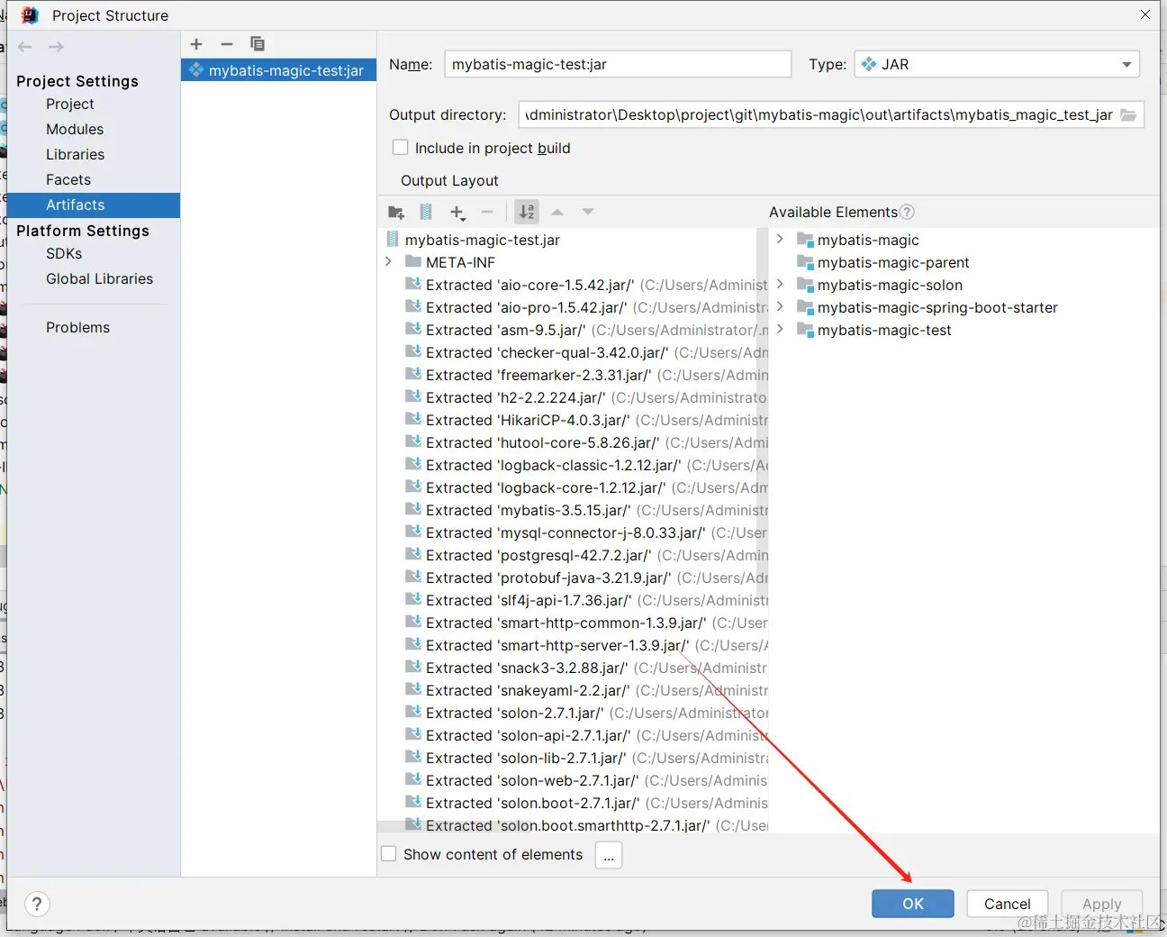The image size is (1167, 937).
Task: Edit the Output directory path field
Action: pos(818,115)
